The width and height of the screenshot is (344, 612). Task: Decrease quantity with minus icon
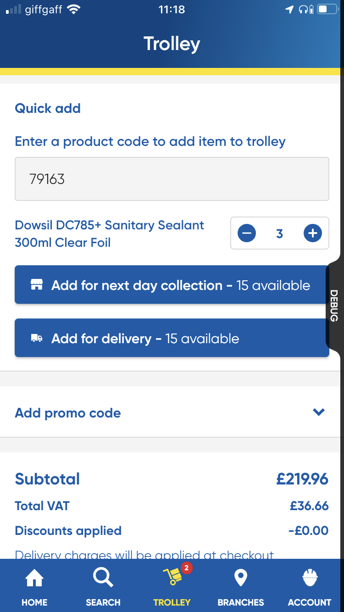pyautogui.click(x=247, y=234)
